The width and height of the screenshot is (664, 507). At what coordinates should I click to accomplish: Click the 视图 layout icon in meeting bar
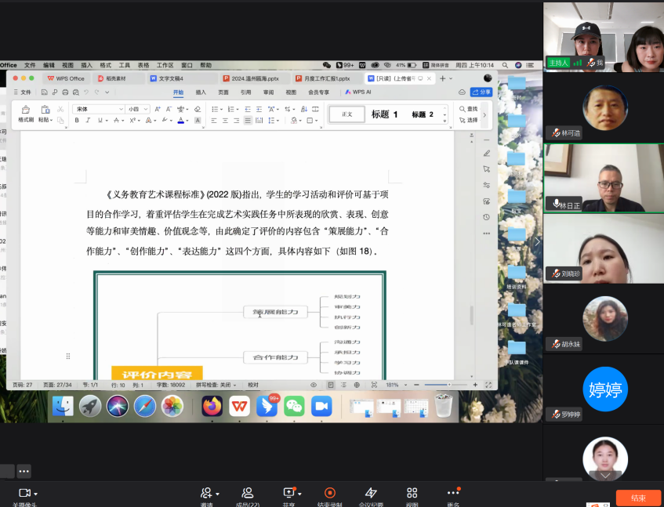click(x=412, y=493)
